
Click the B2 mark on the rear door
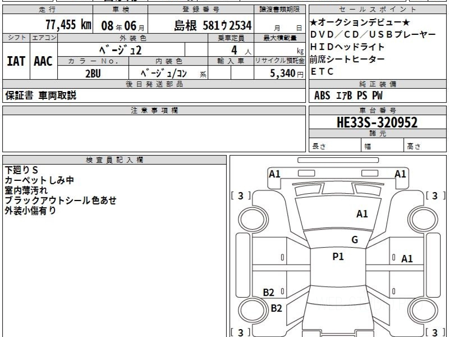268,292
